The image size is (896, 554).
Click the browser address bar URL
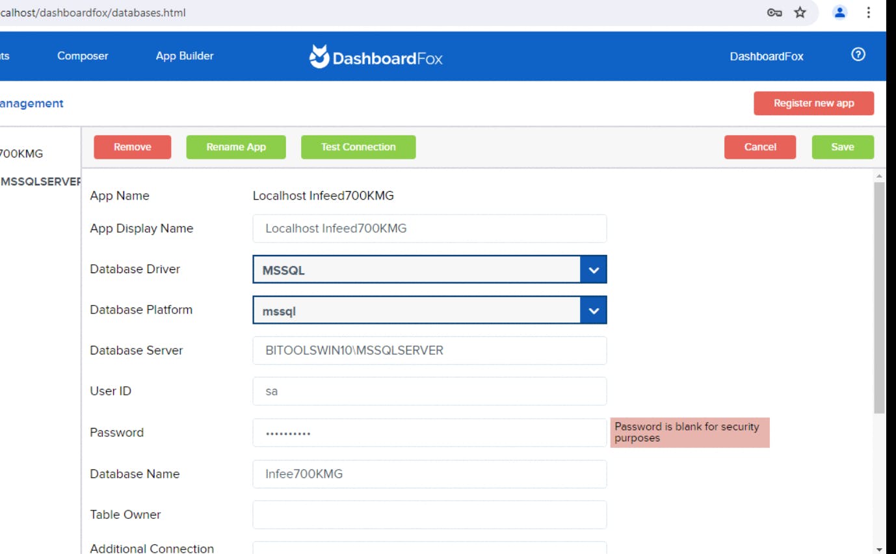click(x=93, y=12)
